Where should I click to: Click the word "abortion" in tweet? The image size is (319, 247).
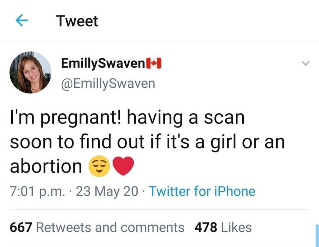click(46, 166)
